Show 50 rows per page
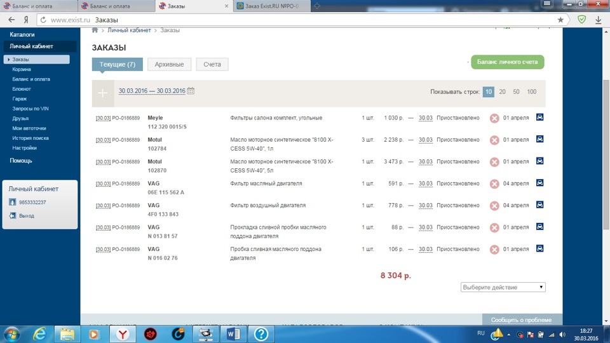This screenshot has width=610, height=343. tap(516, 91)
